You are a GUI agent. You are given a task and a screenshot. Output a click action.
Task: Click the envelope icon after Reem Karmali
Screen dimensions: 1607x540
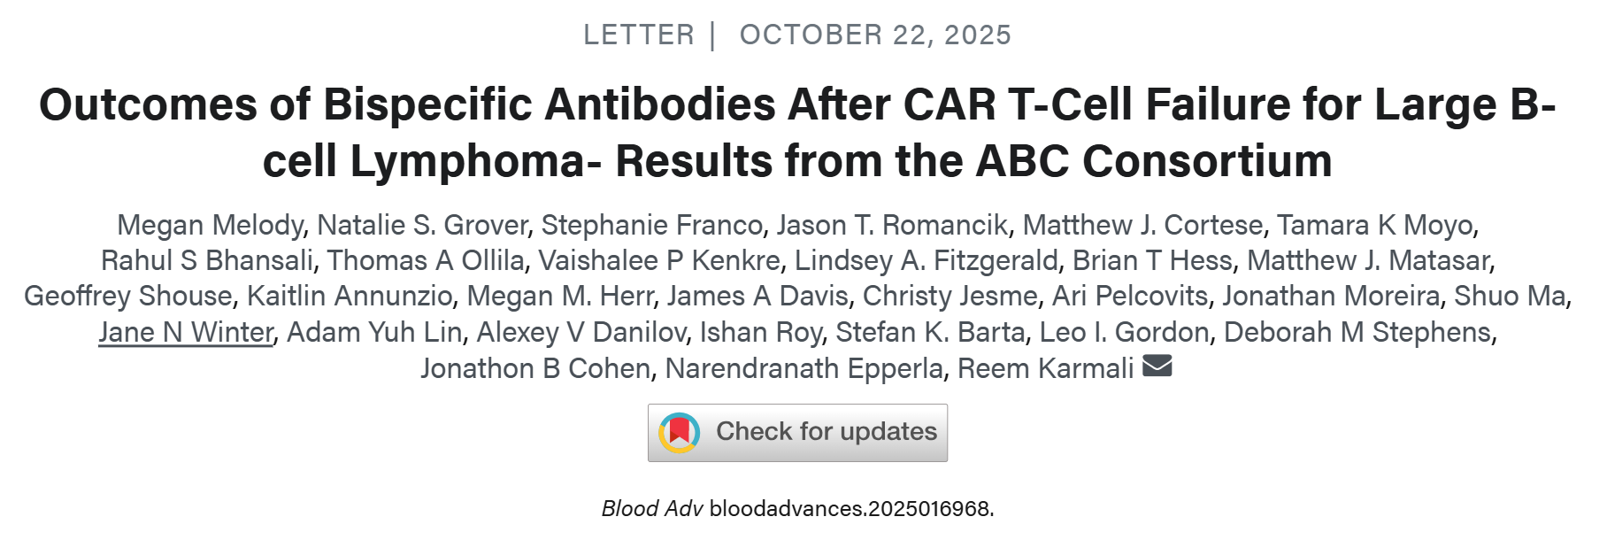(x=1157, y=366)
